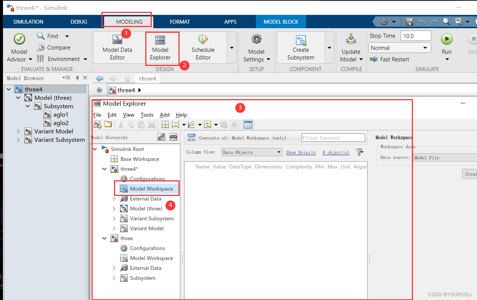Expand the Design gallery dropdown arrow
Viewport: 477px width, 300px height.
click(x=231, y=48)
